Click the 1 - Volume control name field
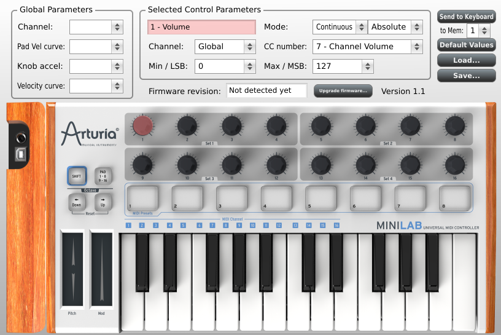Image resolution: width=501 pixels, height=335 pixels. tap(201, 27)
